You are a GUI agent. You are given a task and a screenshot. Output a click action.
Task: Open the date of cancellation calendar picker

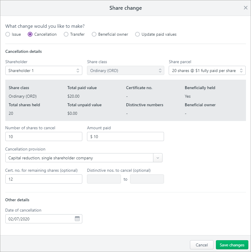[77, 219]
